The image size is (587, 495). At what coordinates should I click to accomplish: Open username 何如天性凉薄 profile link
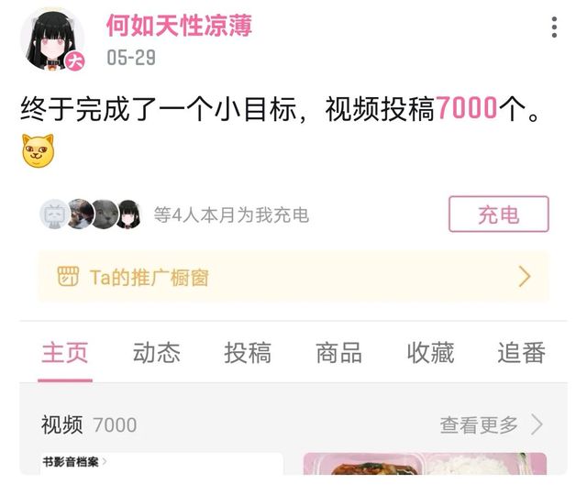click(180, 26)
